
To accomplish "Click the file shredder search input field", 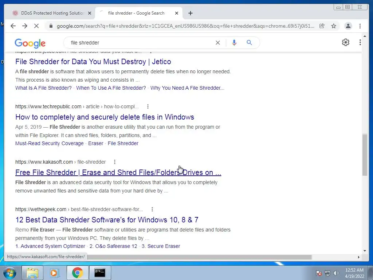I will coord(140,43).
